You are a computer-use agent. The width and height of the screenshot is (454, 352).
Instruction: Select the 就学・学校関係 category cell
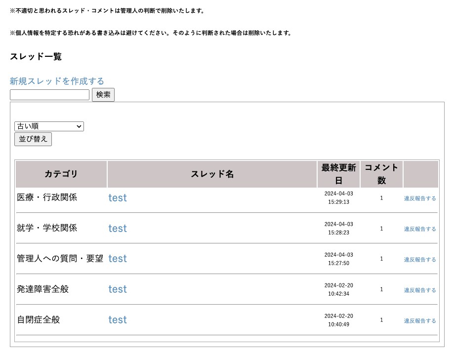tap(47, 228)
